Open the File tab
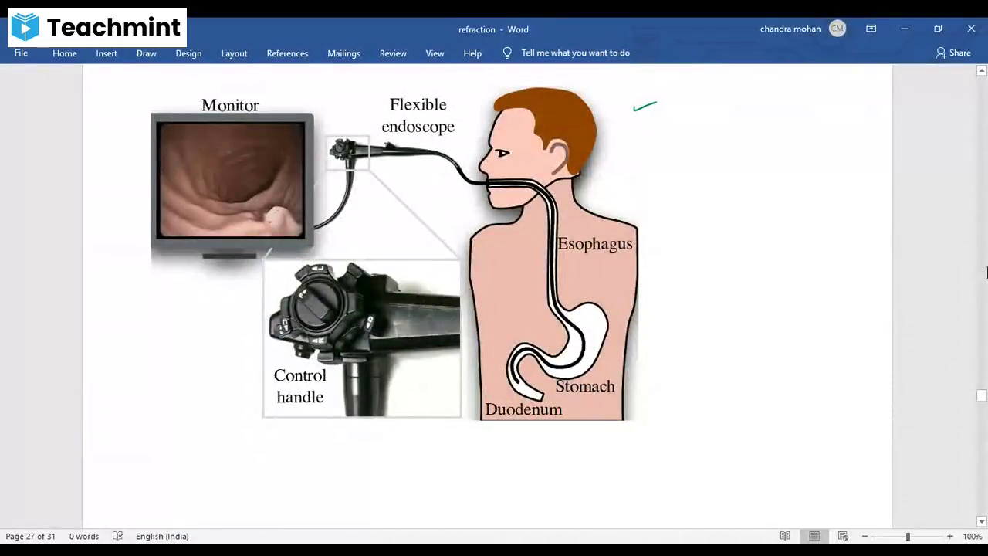This screenshot has height=556, width=988. 21,53
